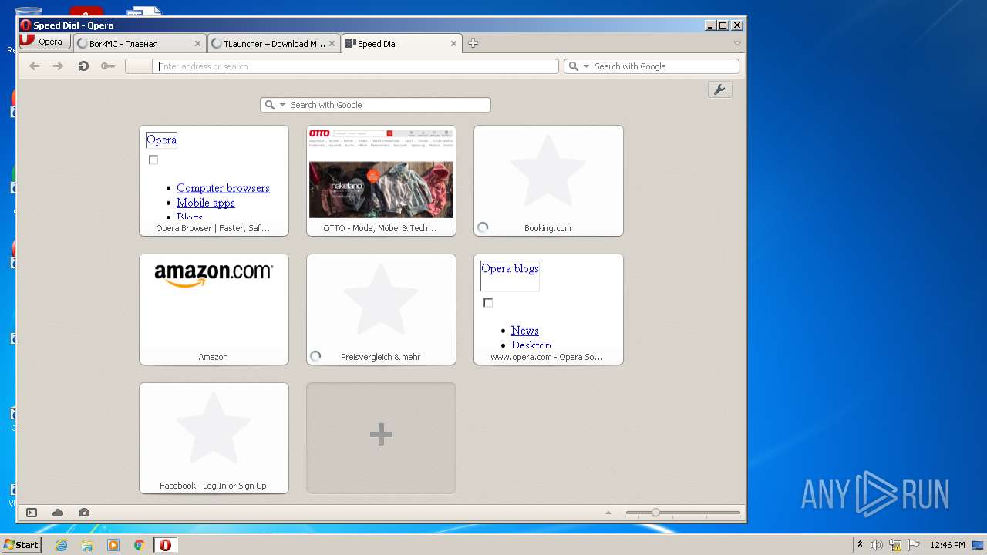The height and width of the screenshot is (555, 987).
Task: Open the Opera Turbo speedometer icon
Action: point(84,513)
